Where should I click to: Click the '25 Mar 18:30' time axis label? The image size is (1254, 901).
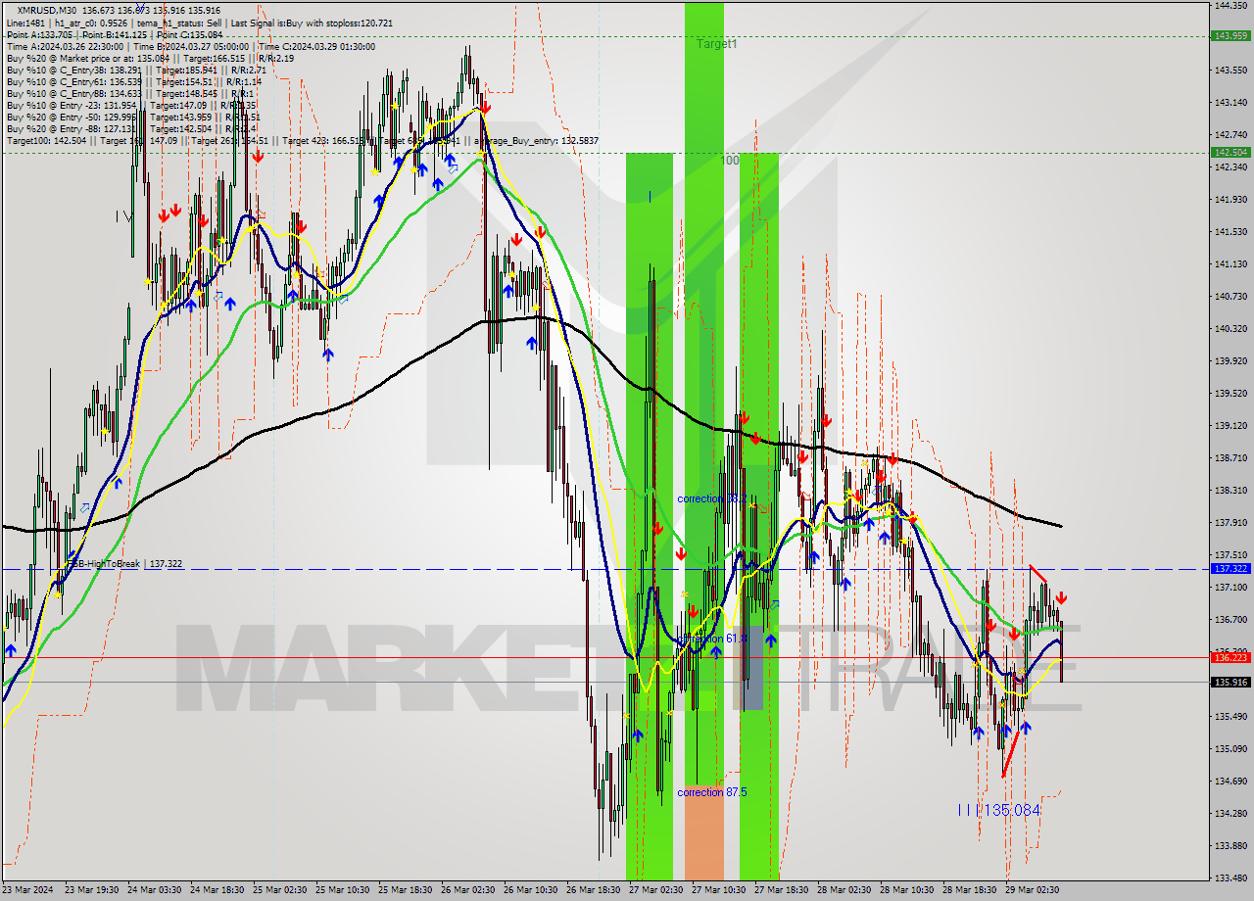point(406,890)
